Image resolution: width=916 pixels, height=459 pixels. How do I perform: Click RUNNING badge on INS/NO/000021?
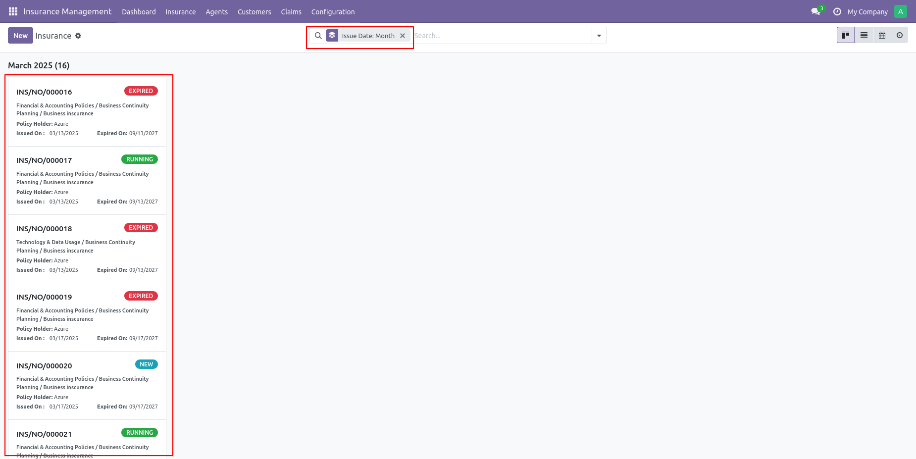tap(140, 433)
